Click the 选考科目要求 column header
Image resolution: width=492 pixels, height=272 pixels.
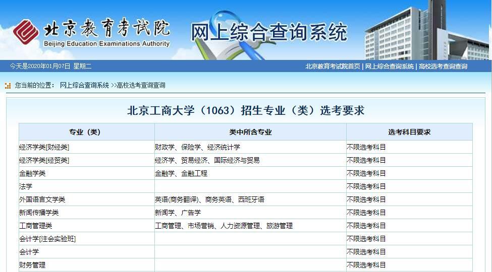point(409,132)
